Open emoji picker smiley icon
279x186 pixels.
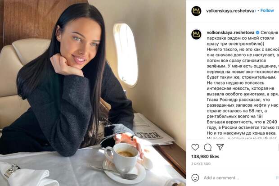195,177
